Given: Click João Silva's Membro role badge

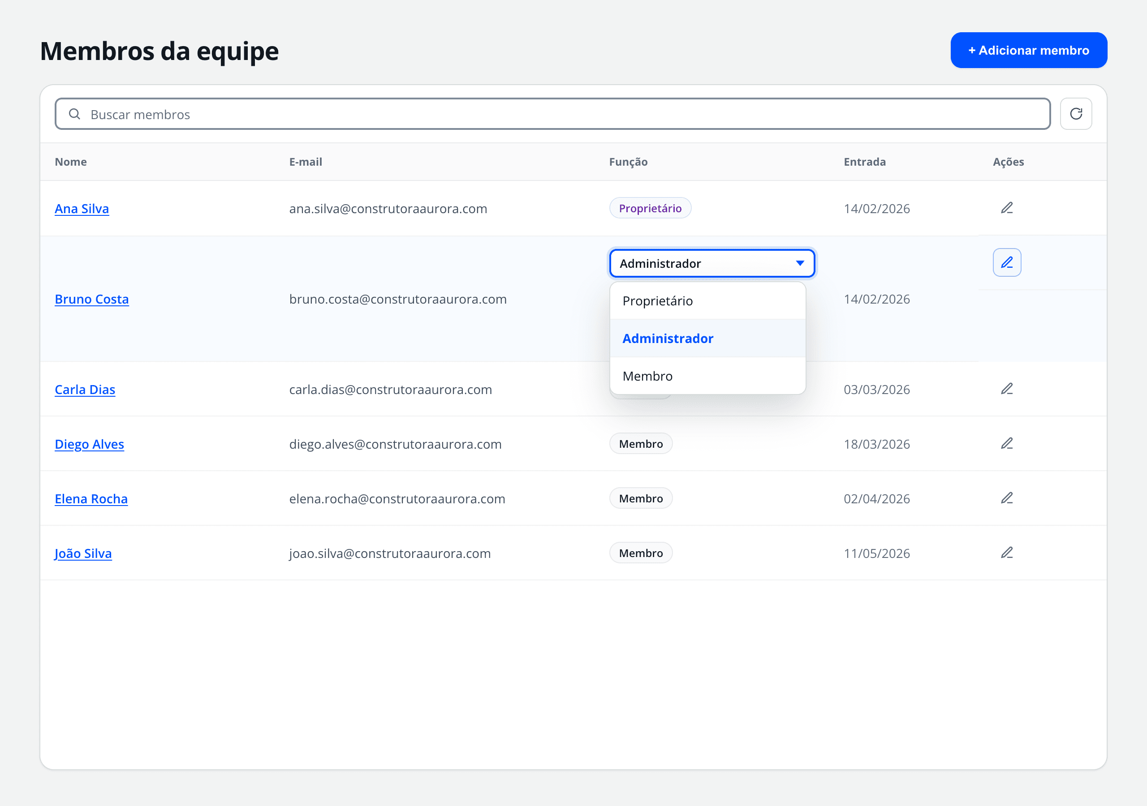Looking at the screenshot, I should pyautogui.click(x=641, y=553).
